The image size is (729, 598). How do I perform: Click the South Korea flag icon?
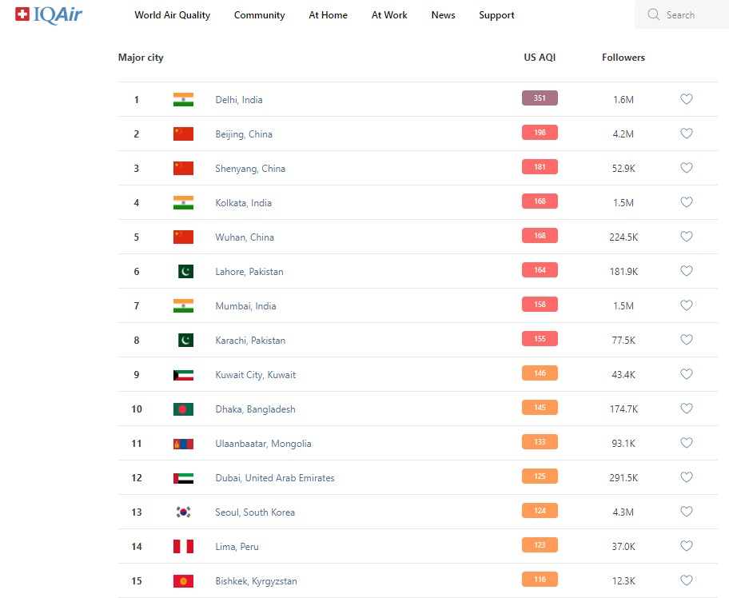click(x=183, y=512)
